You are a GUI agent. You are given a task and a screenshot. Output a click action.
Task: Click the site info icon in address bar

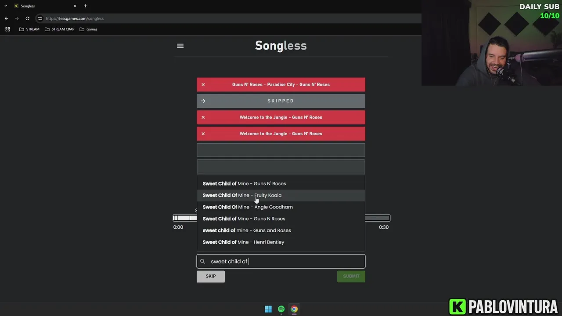(40, 18)
